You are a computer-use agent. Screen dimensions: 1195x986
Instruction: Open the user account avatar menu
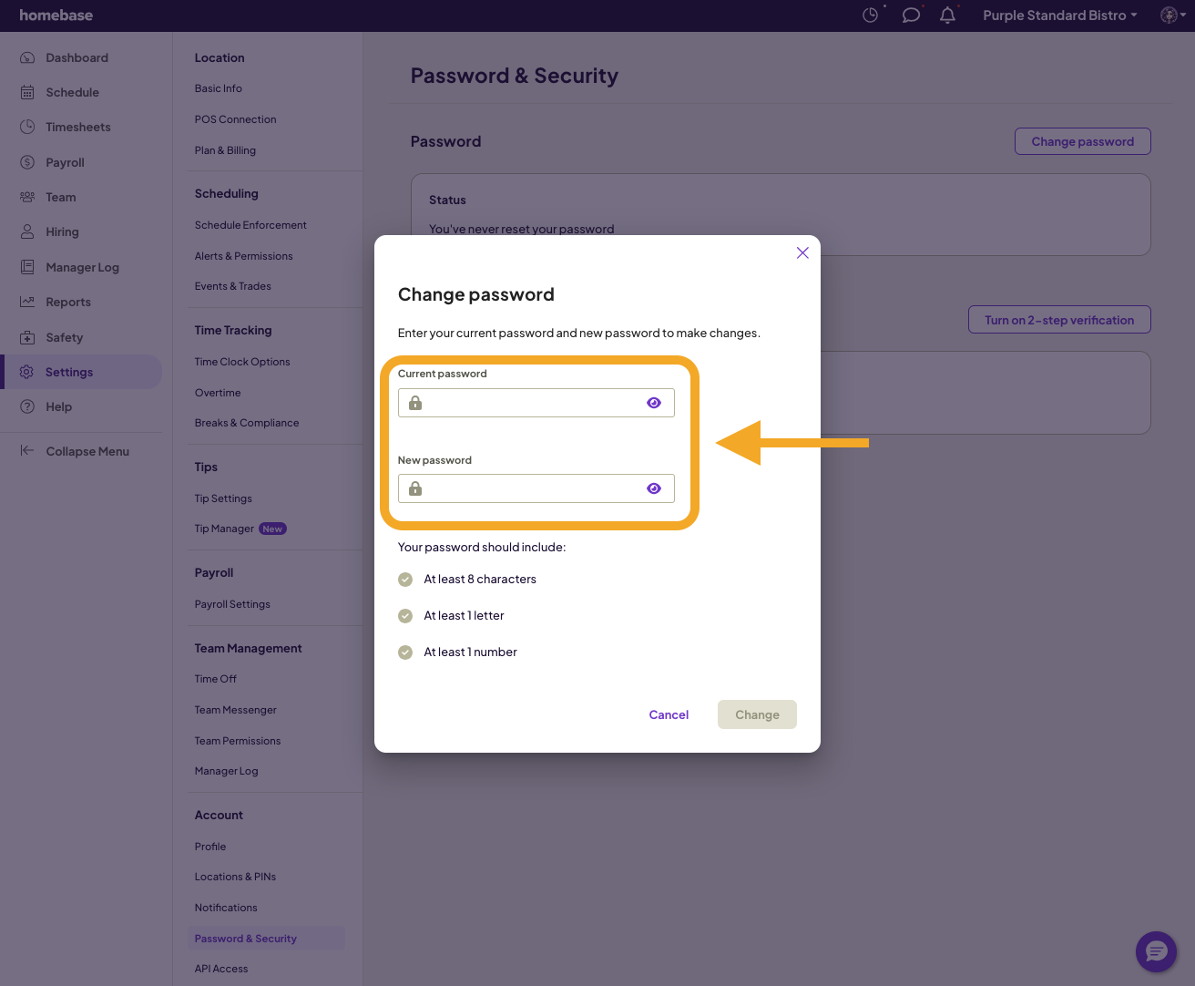point(1171,15)
